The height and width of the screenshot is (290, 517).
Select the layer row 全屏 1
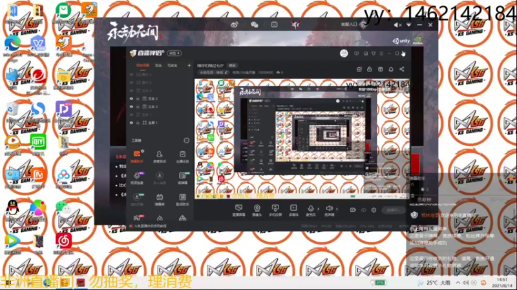click(160, 122)
